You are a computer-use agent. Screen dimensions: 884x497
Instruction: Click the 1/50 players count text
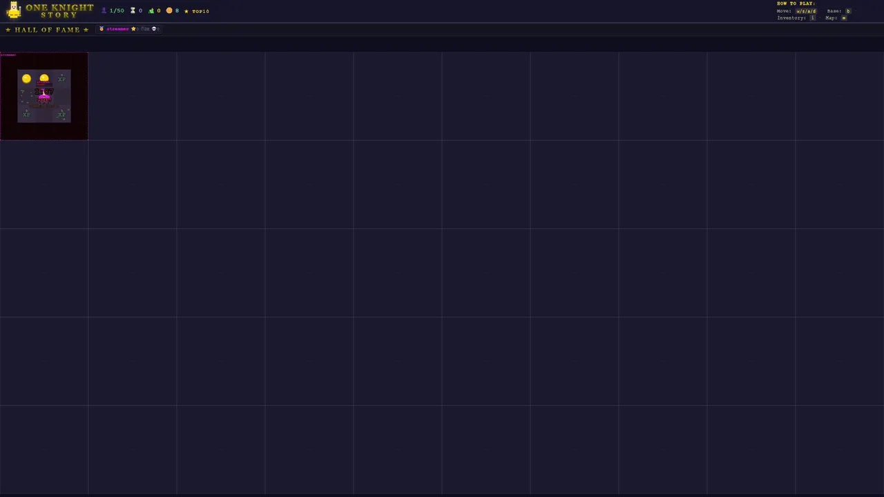pyautogui.click(x=117, y=11)
